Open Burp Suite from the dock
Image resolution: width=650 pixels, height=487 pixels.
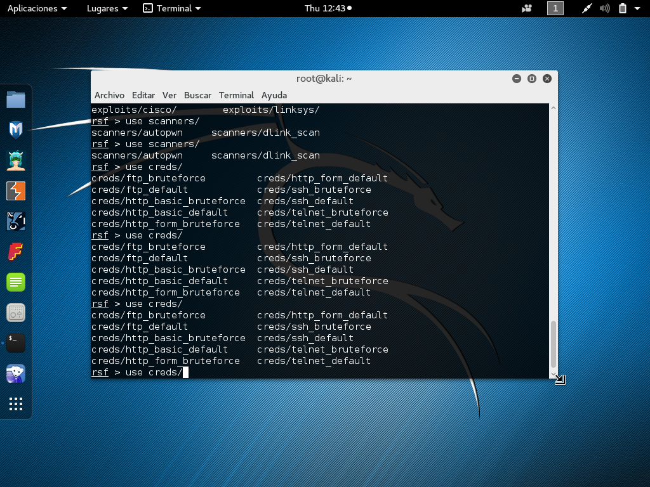(x=16, y=190)
